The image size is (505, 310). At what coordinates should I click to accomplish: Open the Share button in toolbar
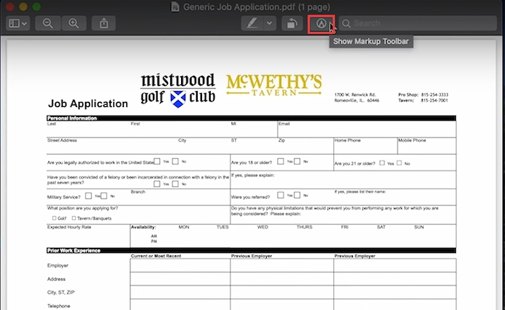[x=104, y=23]
